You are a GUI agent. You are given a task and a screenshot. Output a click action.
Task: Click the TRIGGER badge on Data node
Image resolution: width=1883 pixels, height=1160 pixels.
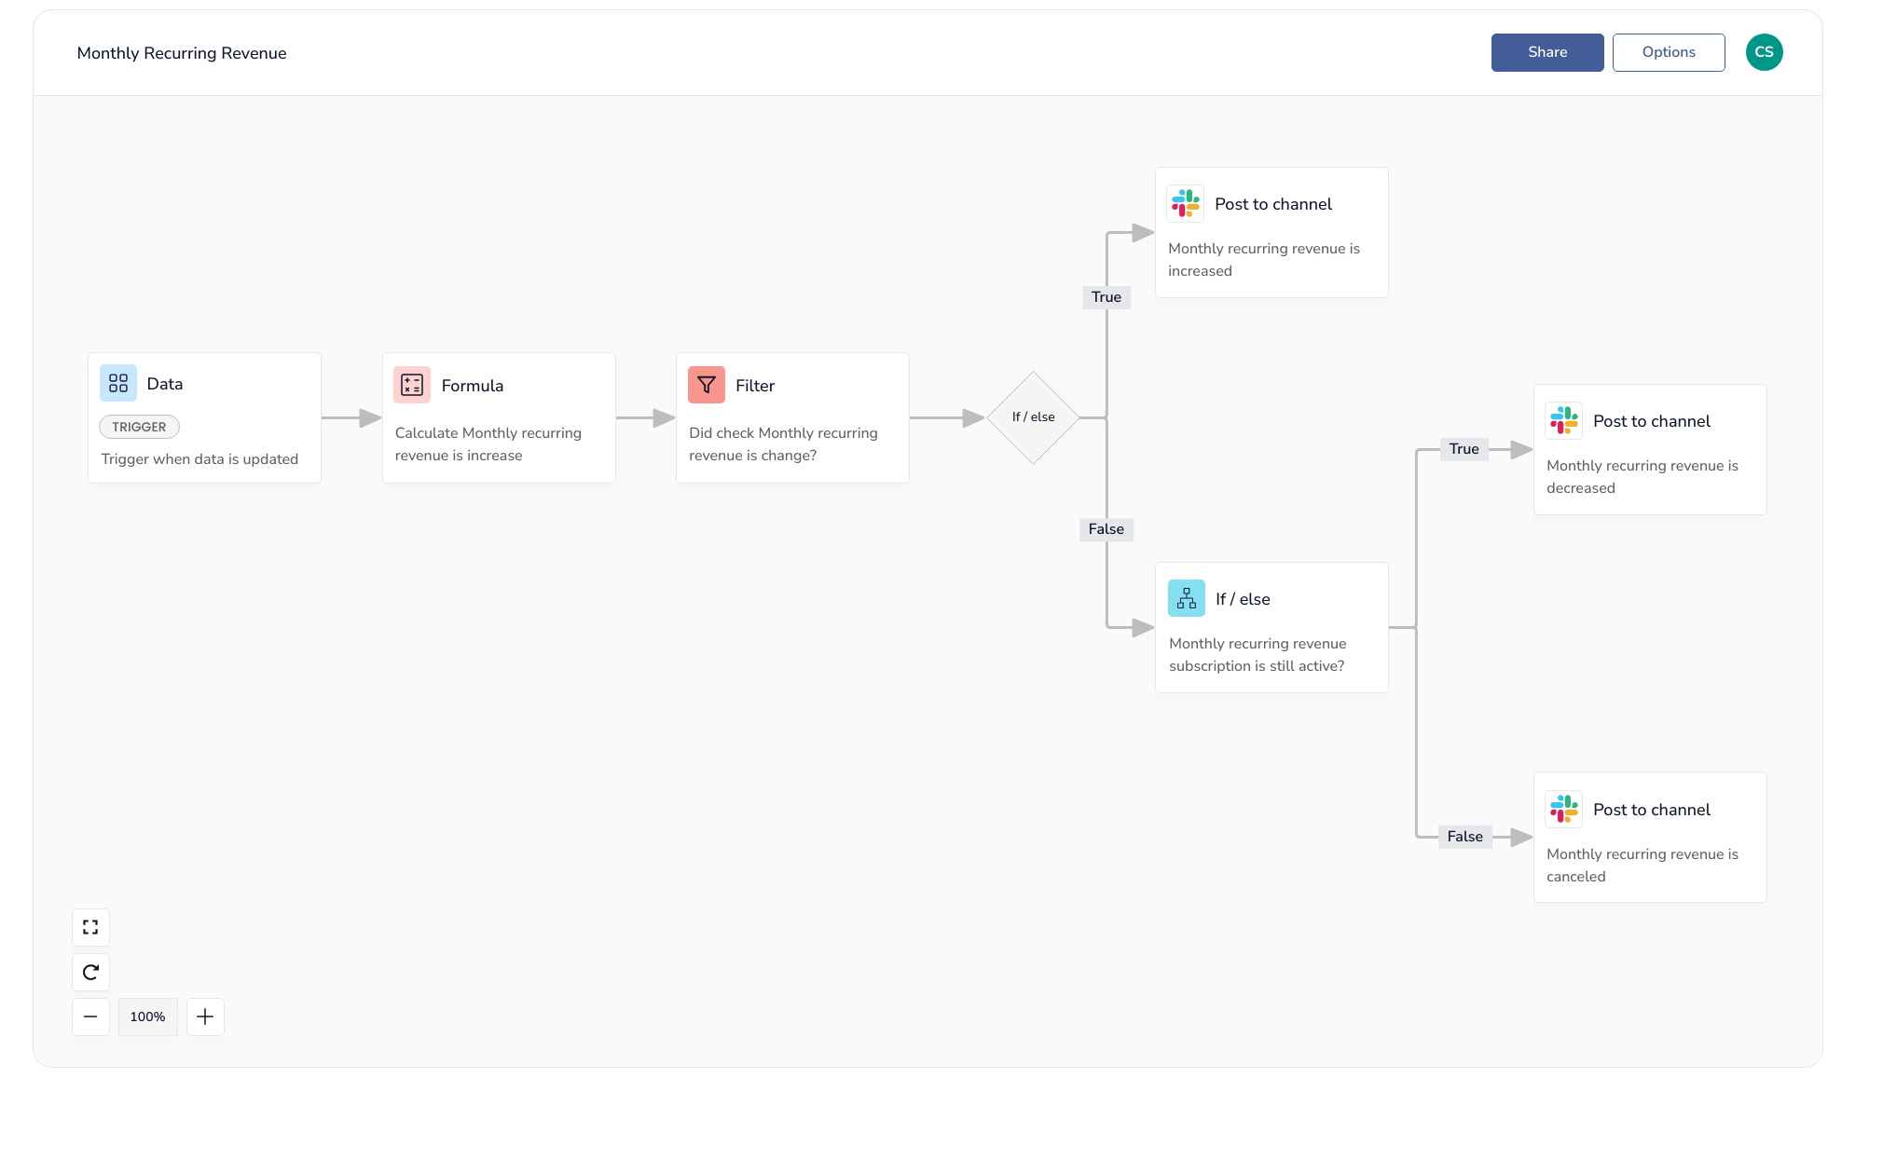click(x=139, y=427)
